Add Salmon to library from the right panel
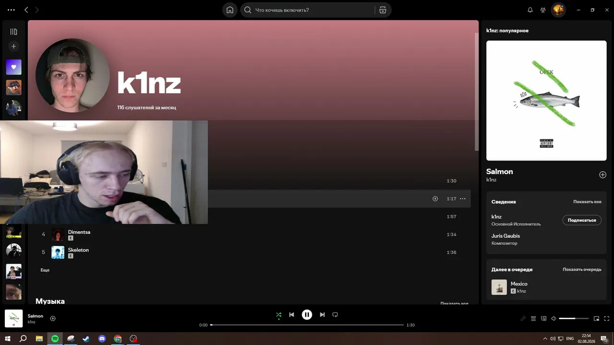The height and width of the screenshot is (345, 614). coord(603,175)
